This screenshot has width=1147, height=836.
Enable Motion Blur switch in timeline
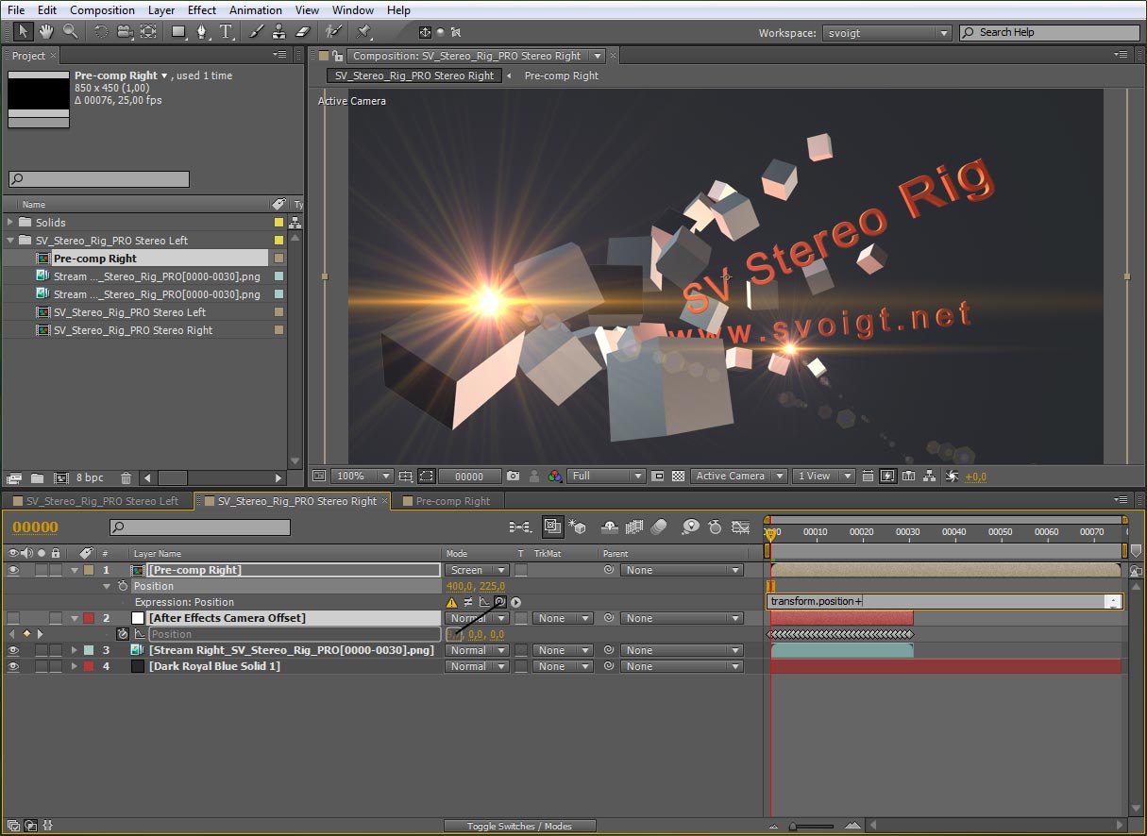coord(659,527)
